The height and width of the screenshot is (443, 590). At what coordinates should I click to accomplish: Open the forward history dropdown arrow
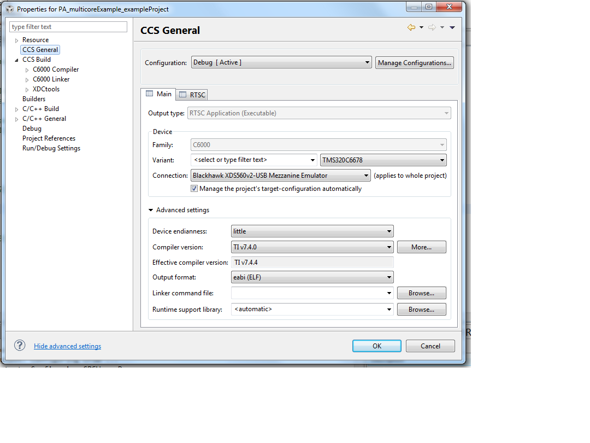click(x=442, y=27)
